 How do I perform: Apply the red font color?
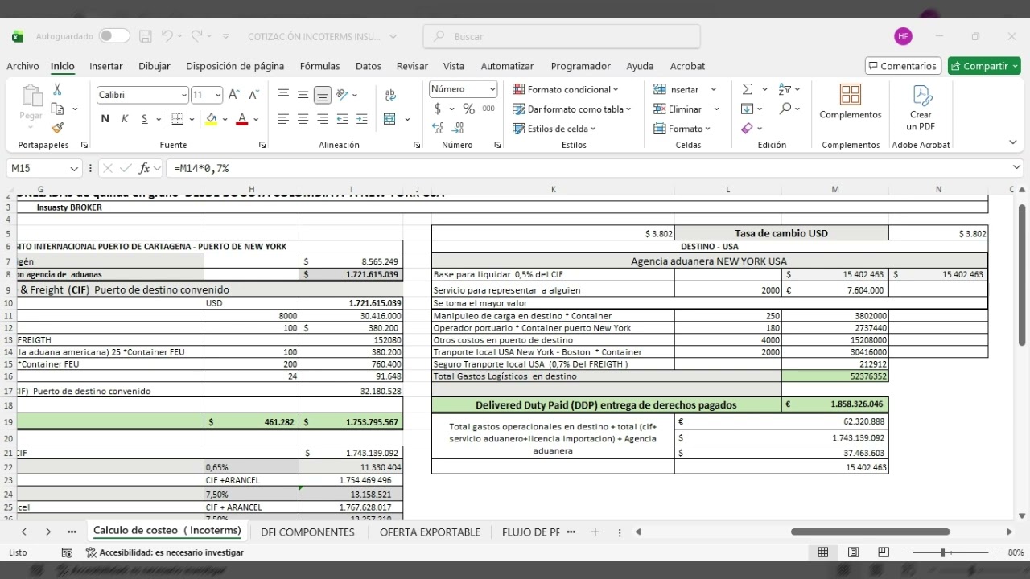pos(241,119)
